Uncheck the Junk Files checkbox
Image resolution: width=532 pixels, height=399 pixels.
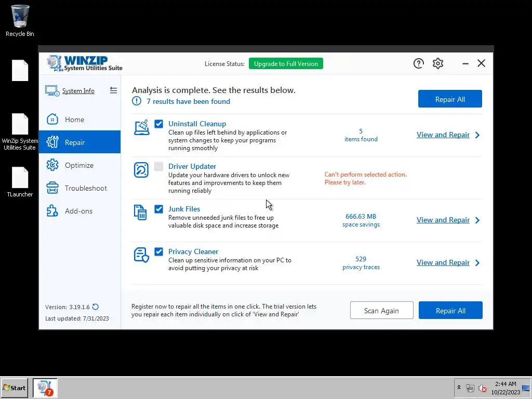click(158, 209)
